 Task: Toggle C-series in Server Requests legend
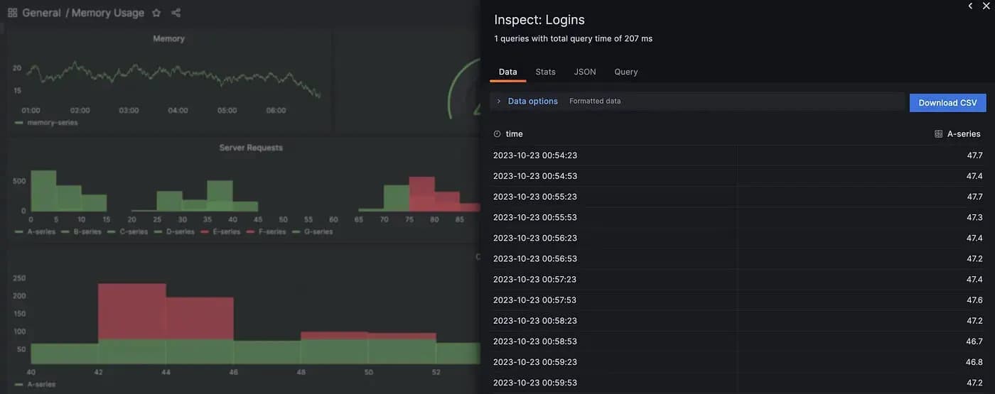127,231
